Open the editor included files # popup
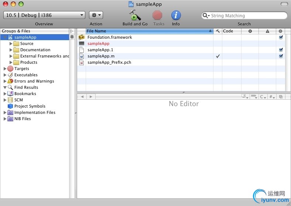Viewport: 291px width, 206px height. 272,97
